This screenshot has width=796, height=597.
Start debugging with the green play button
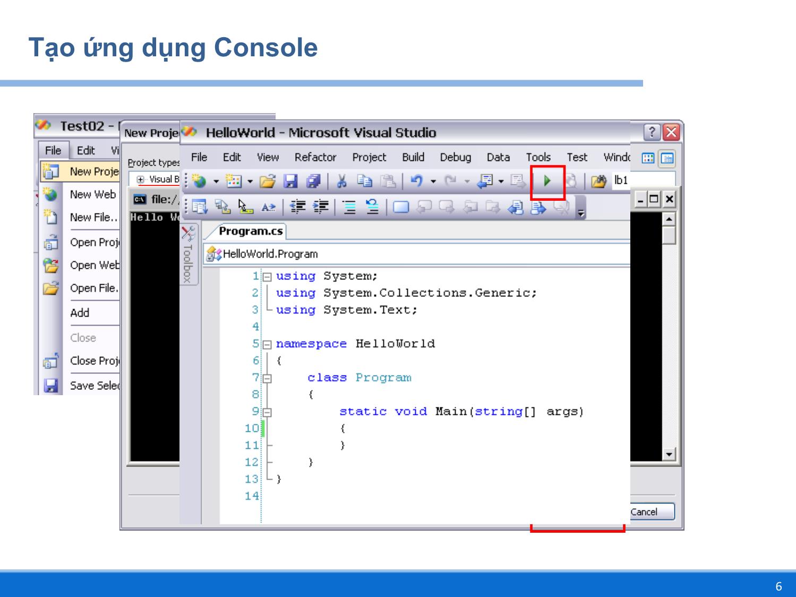pos(547,182)
